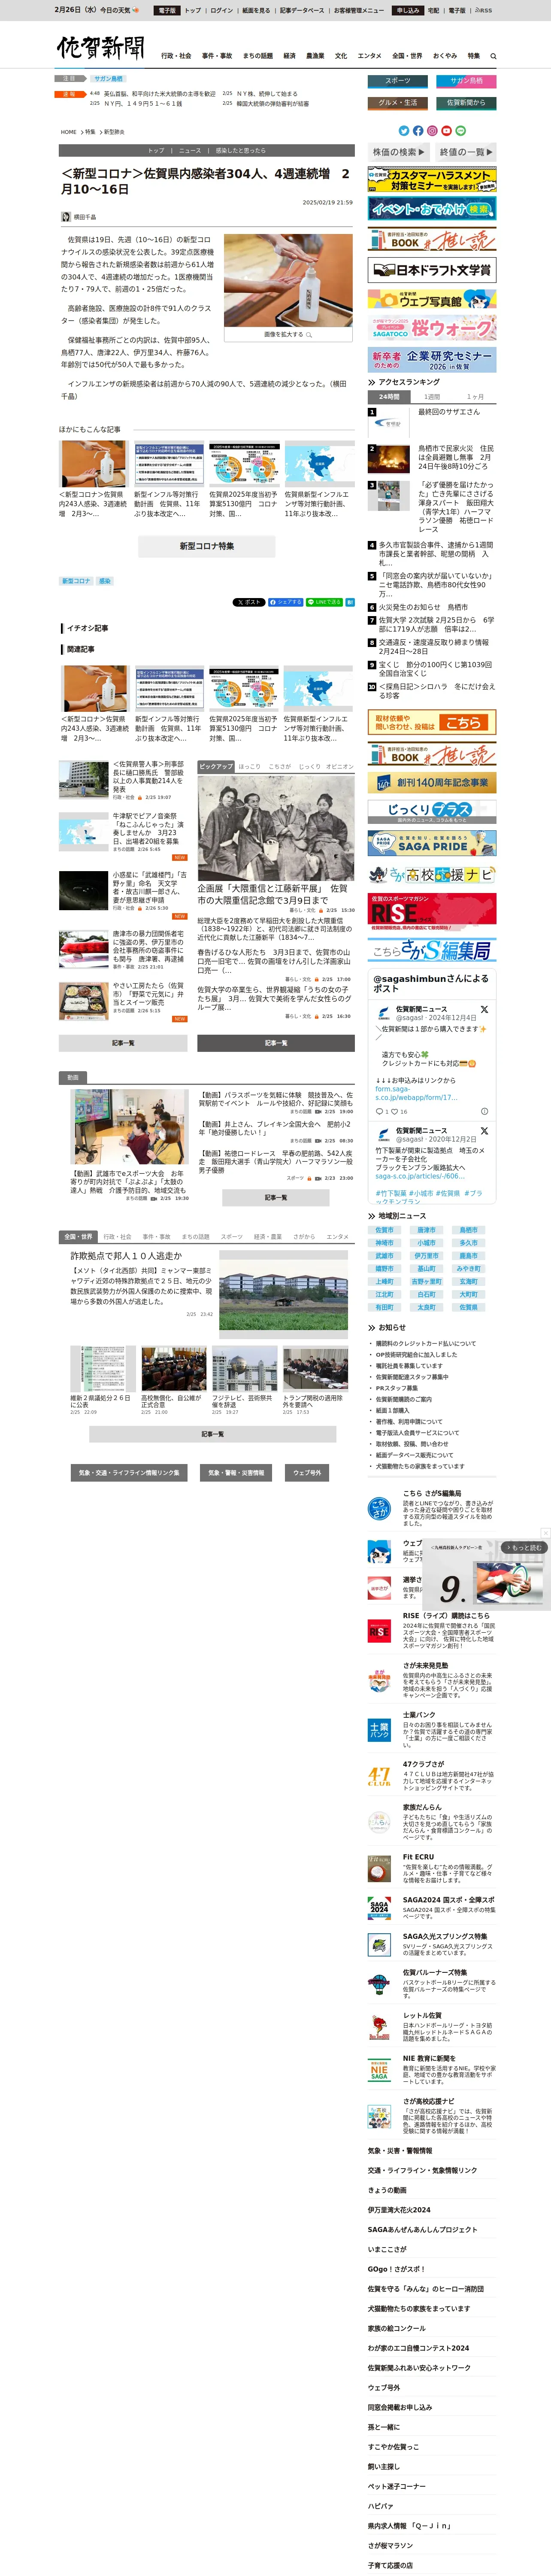Open the 事件・事故 menu item
The image size is (551, 2576).
(217, 56)
